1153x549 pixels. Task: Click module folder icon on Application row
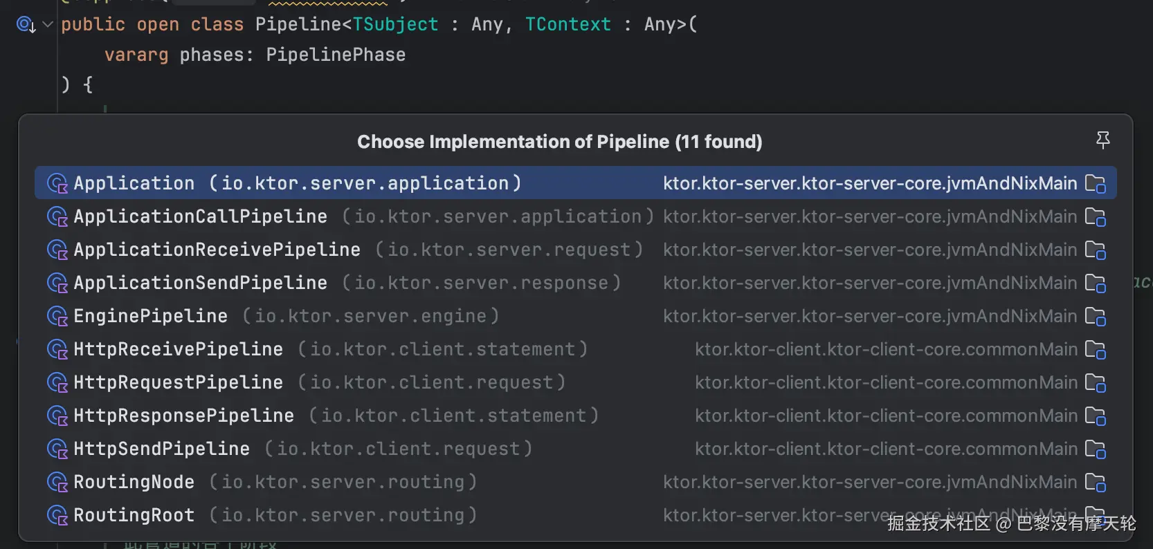[x=1096, y=184]
